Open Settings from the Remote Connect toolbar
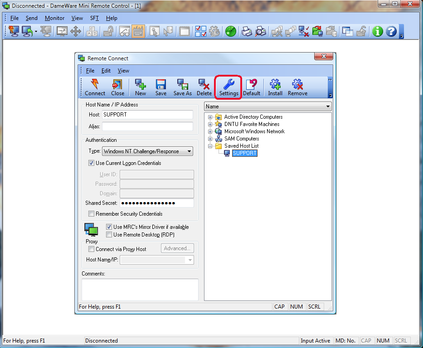This screenshot has width=423, height=348. [228, 87]
